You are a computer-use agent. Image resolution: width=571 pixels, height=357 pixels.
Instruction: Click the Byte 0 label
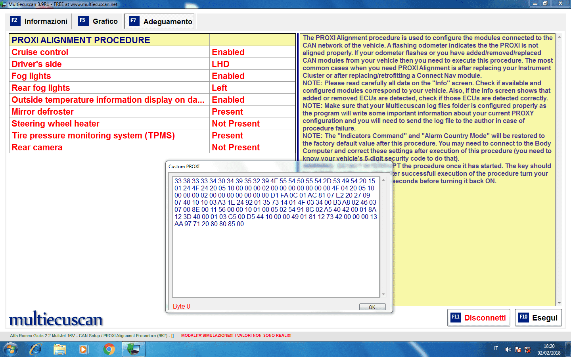pos(182,306)
